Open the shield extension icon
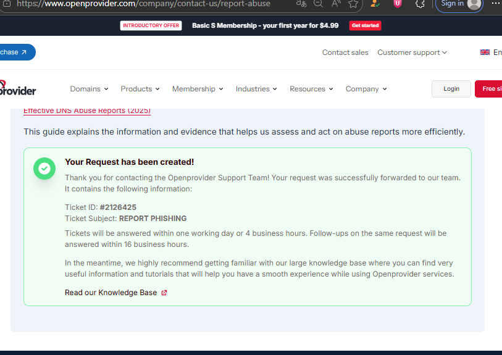 pyautogui.click(x=397, y=4)
